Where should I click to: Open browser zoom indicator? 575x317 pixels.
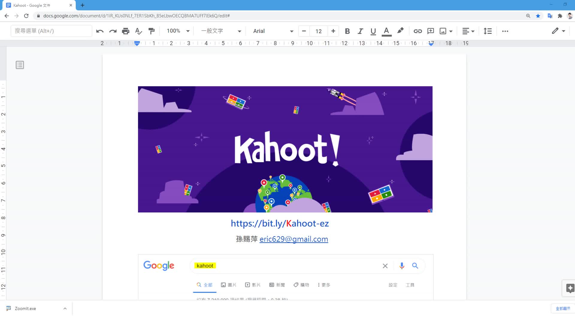[528, 16]
